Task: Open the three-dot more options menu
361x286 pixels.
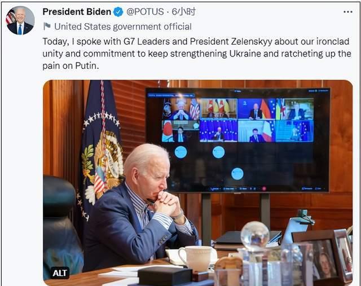Action: click(x=347, y=12)
